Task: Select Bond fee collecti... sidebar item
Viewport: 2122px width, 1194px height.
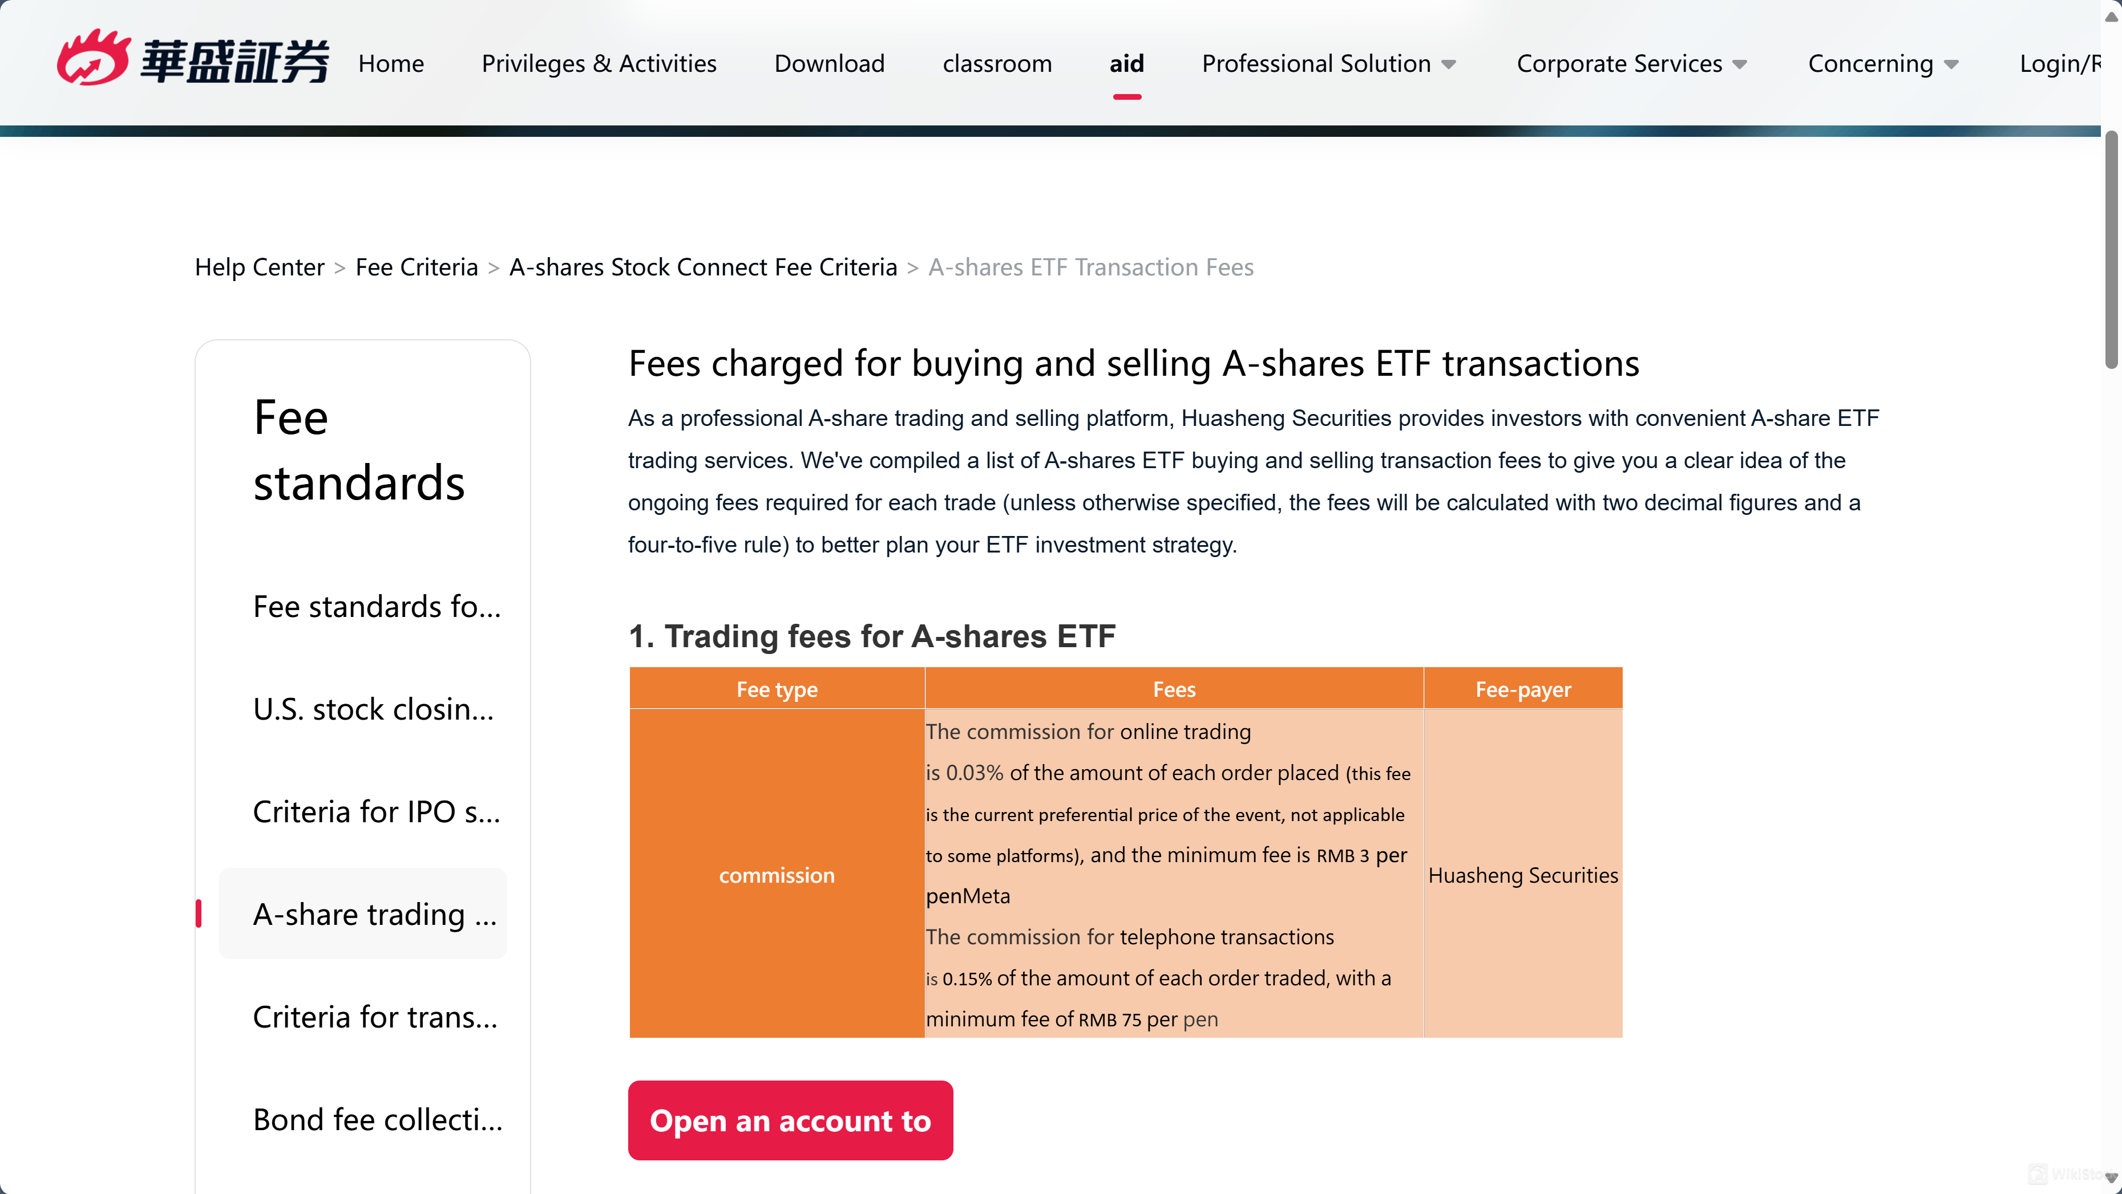Action: 377,1120
